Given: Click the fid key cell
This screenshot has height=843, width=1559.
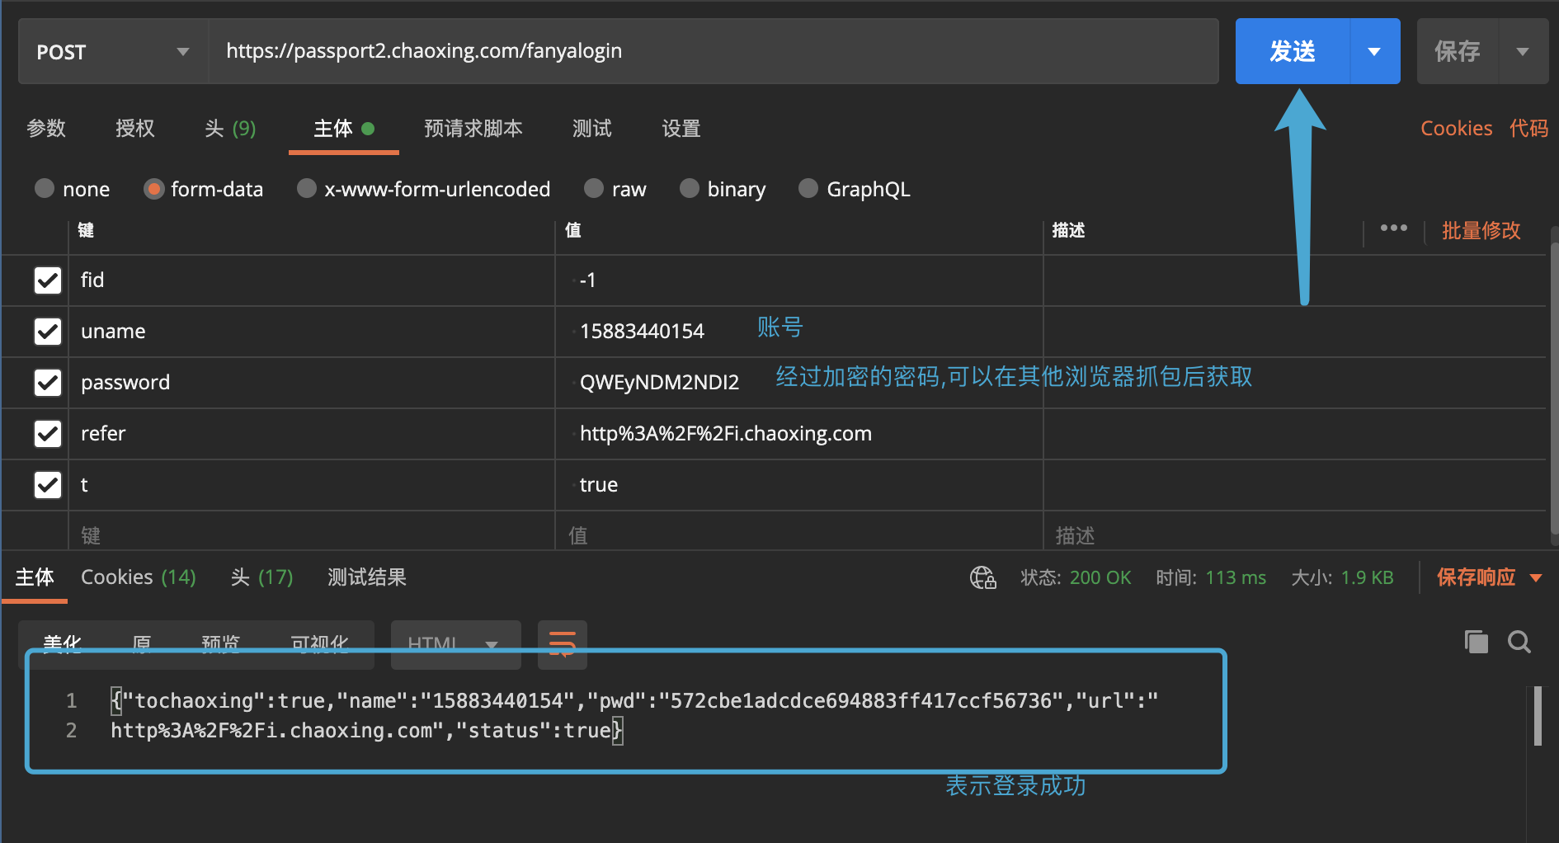Looking at the screenshot, I should point(312,280).
